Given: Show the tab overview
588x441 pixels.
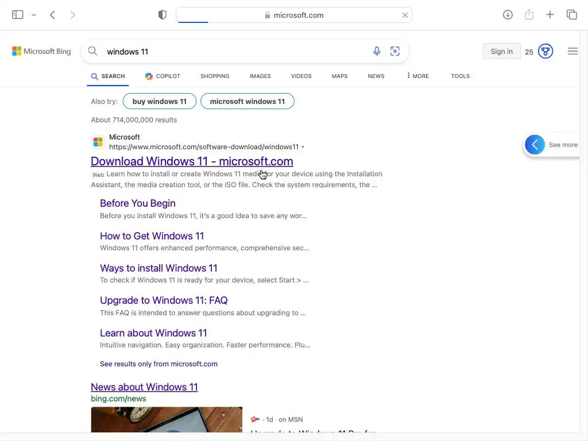Looking at the screenshot, I should click(x=571, y=15).
